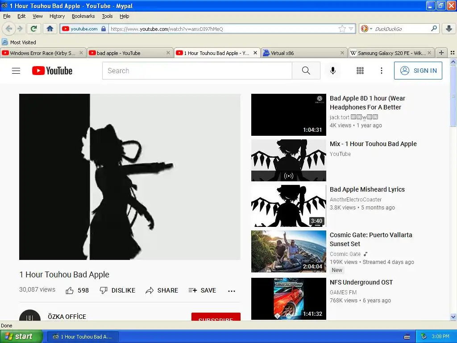The width and height of the screenshot is (457, 343).
Task: Open the Downloads arrow icon
Action: (x=449, y=29)
